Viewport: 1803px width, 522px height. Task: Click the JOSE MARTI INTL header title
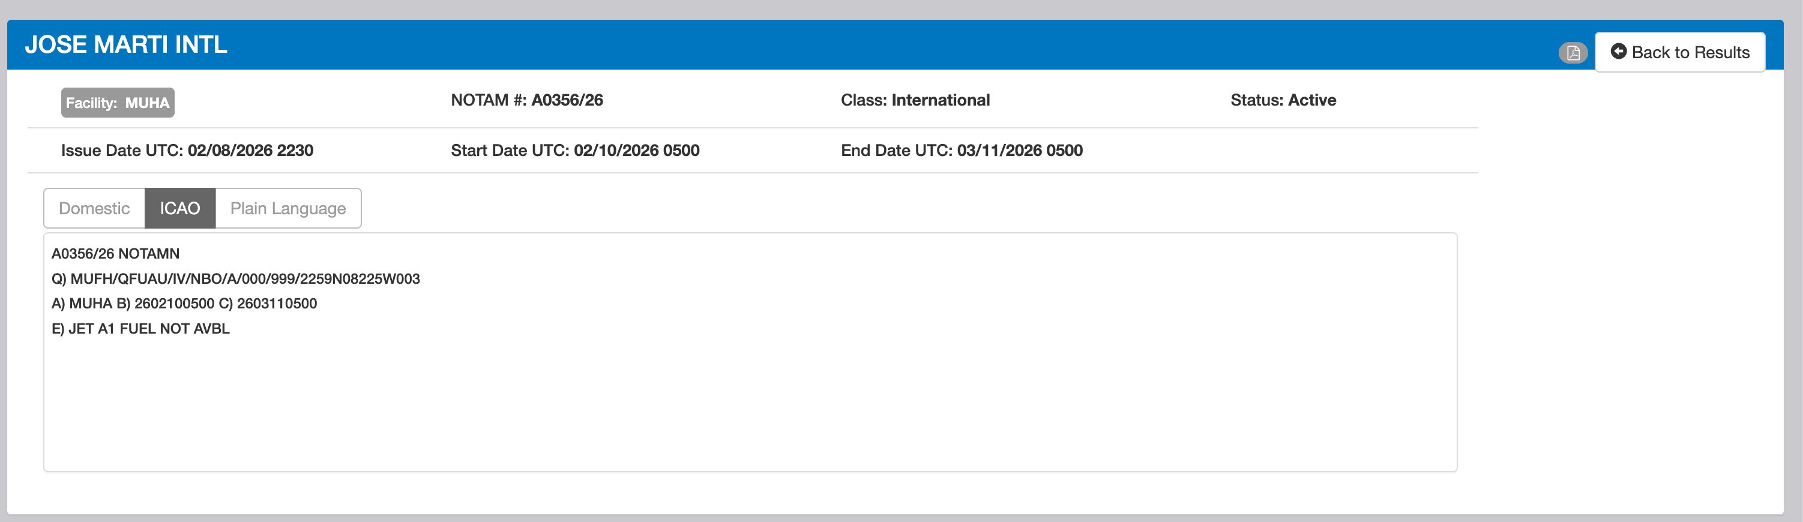[126, 45]
